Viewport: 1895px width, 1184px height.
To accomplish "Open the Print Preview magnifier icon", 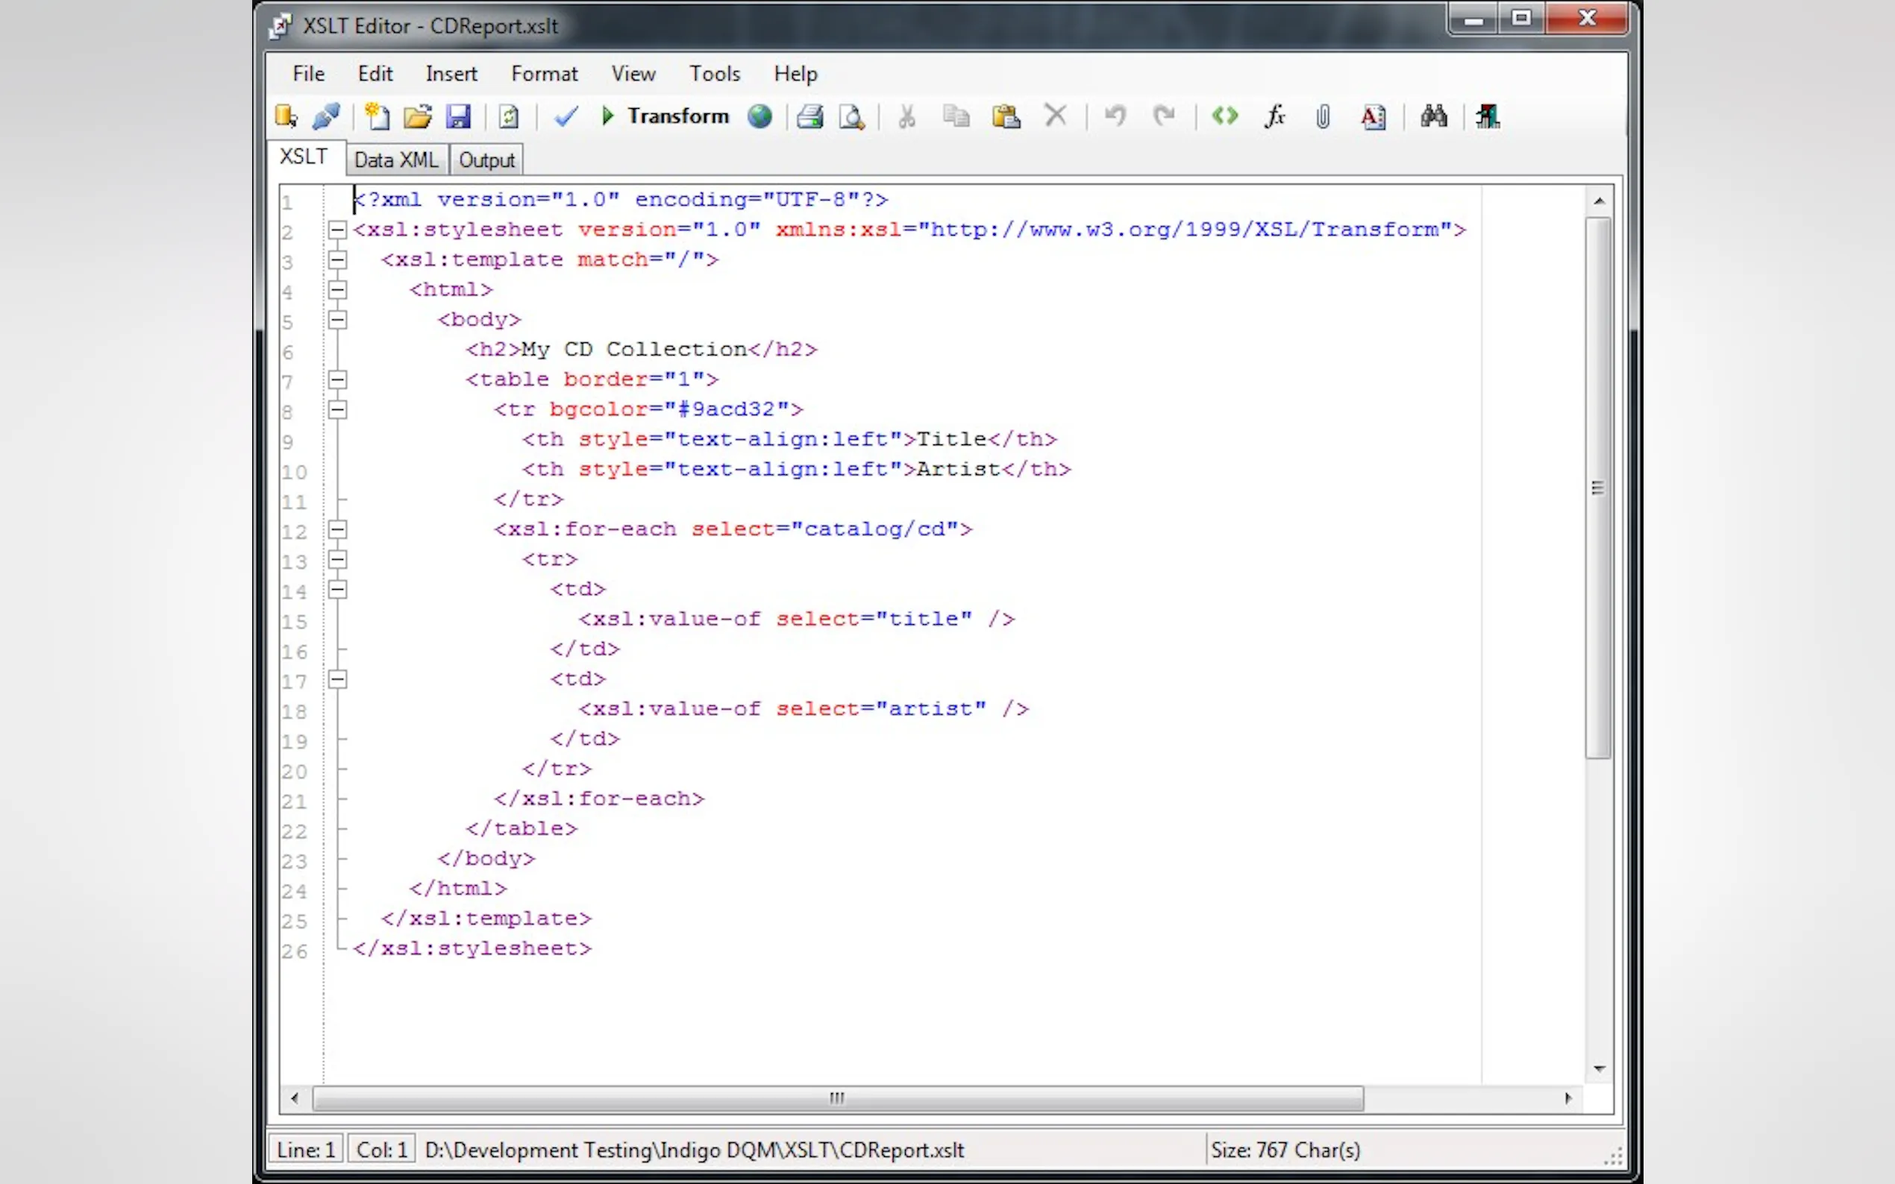I will point(851,116).
